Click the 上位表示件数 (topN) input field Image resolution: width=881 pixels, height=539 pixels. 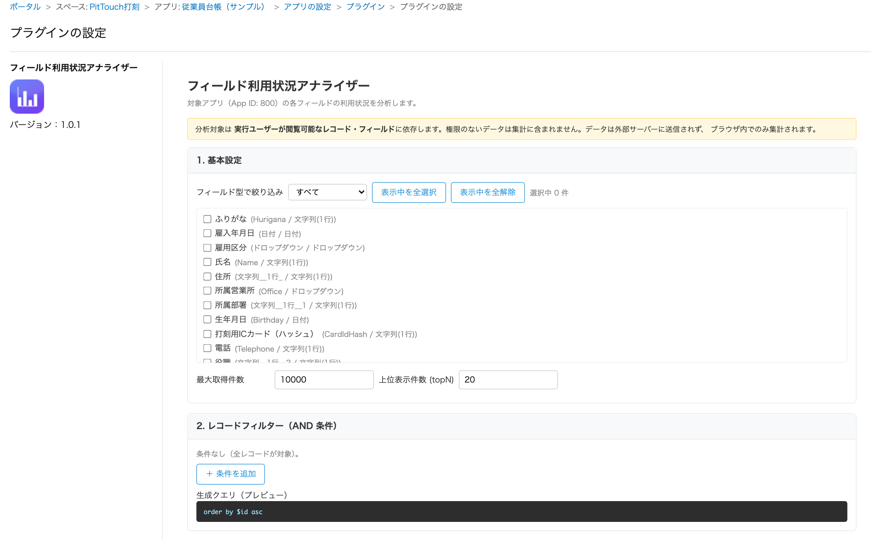pos(508,380)
